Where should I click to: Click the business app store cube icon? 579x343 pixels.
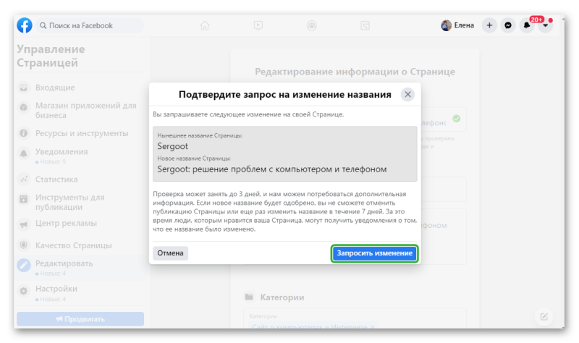pos(24,107)
